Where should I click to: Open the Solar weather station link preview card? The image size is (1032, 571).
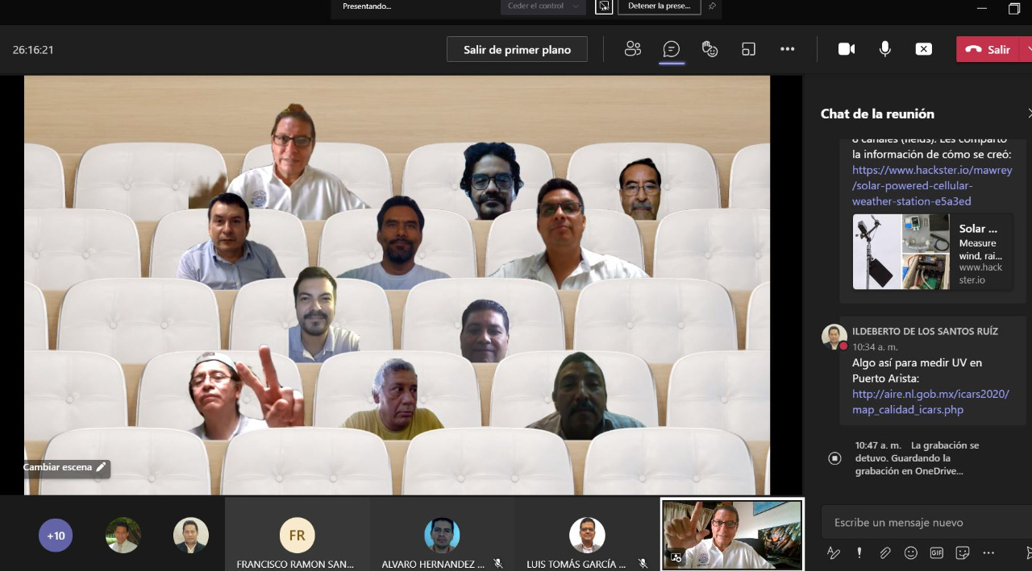point(933,251)
